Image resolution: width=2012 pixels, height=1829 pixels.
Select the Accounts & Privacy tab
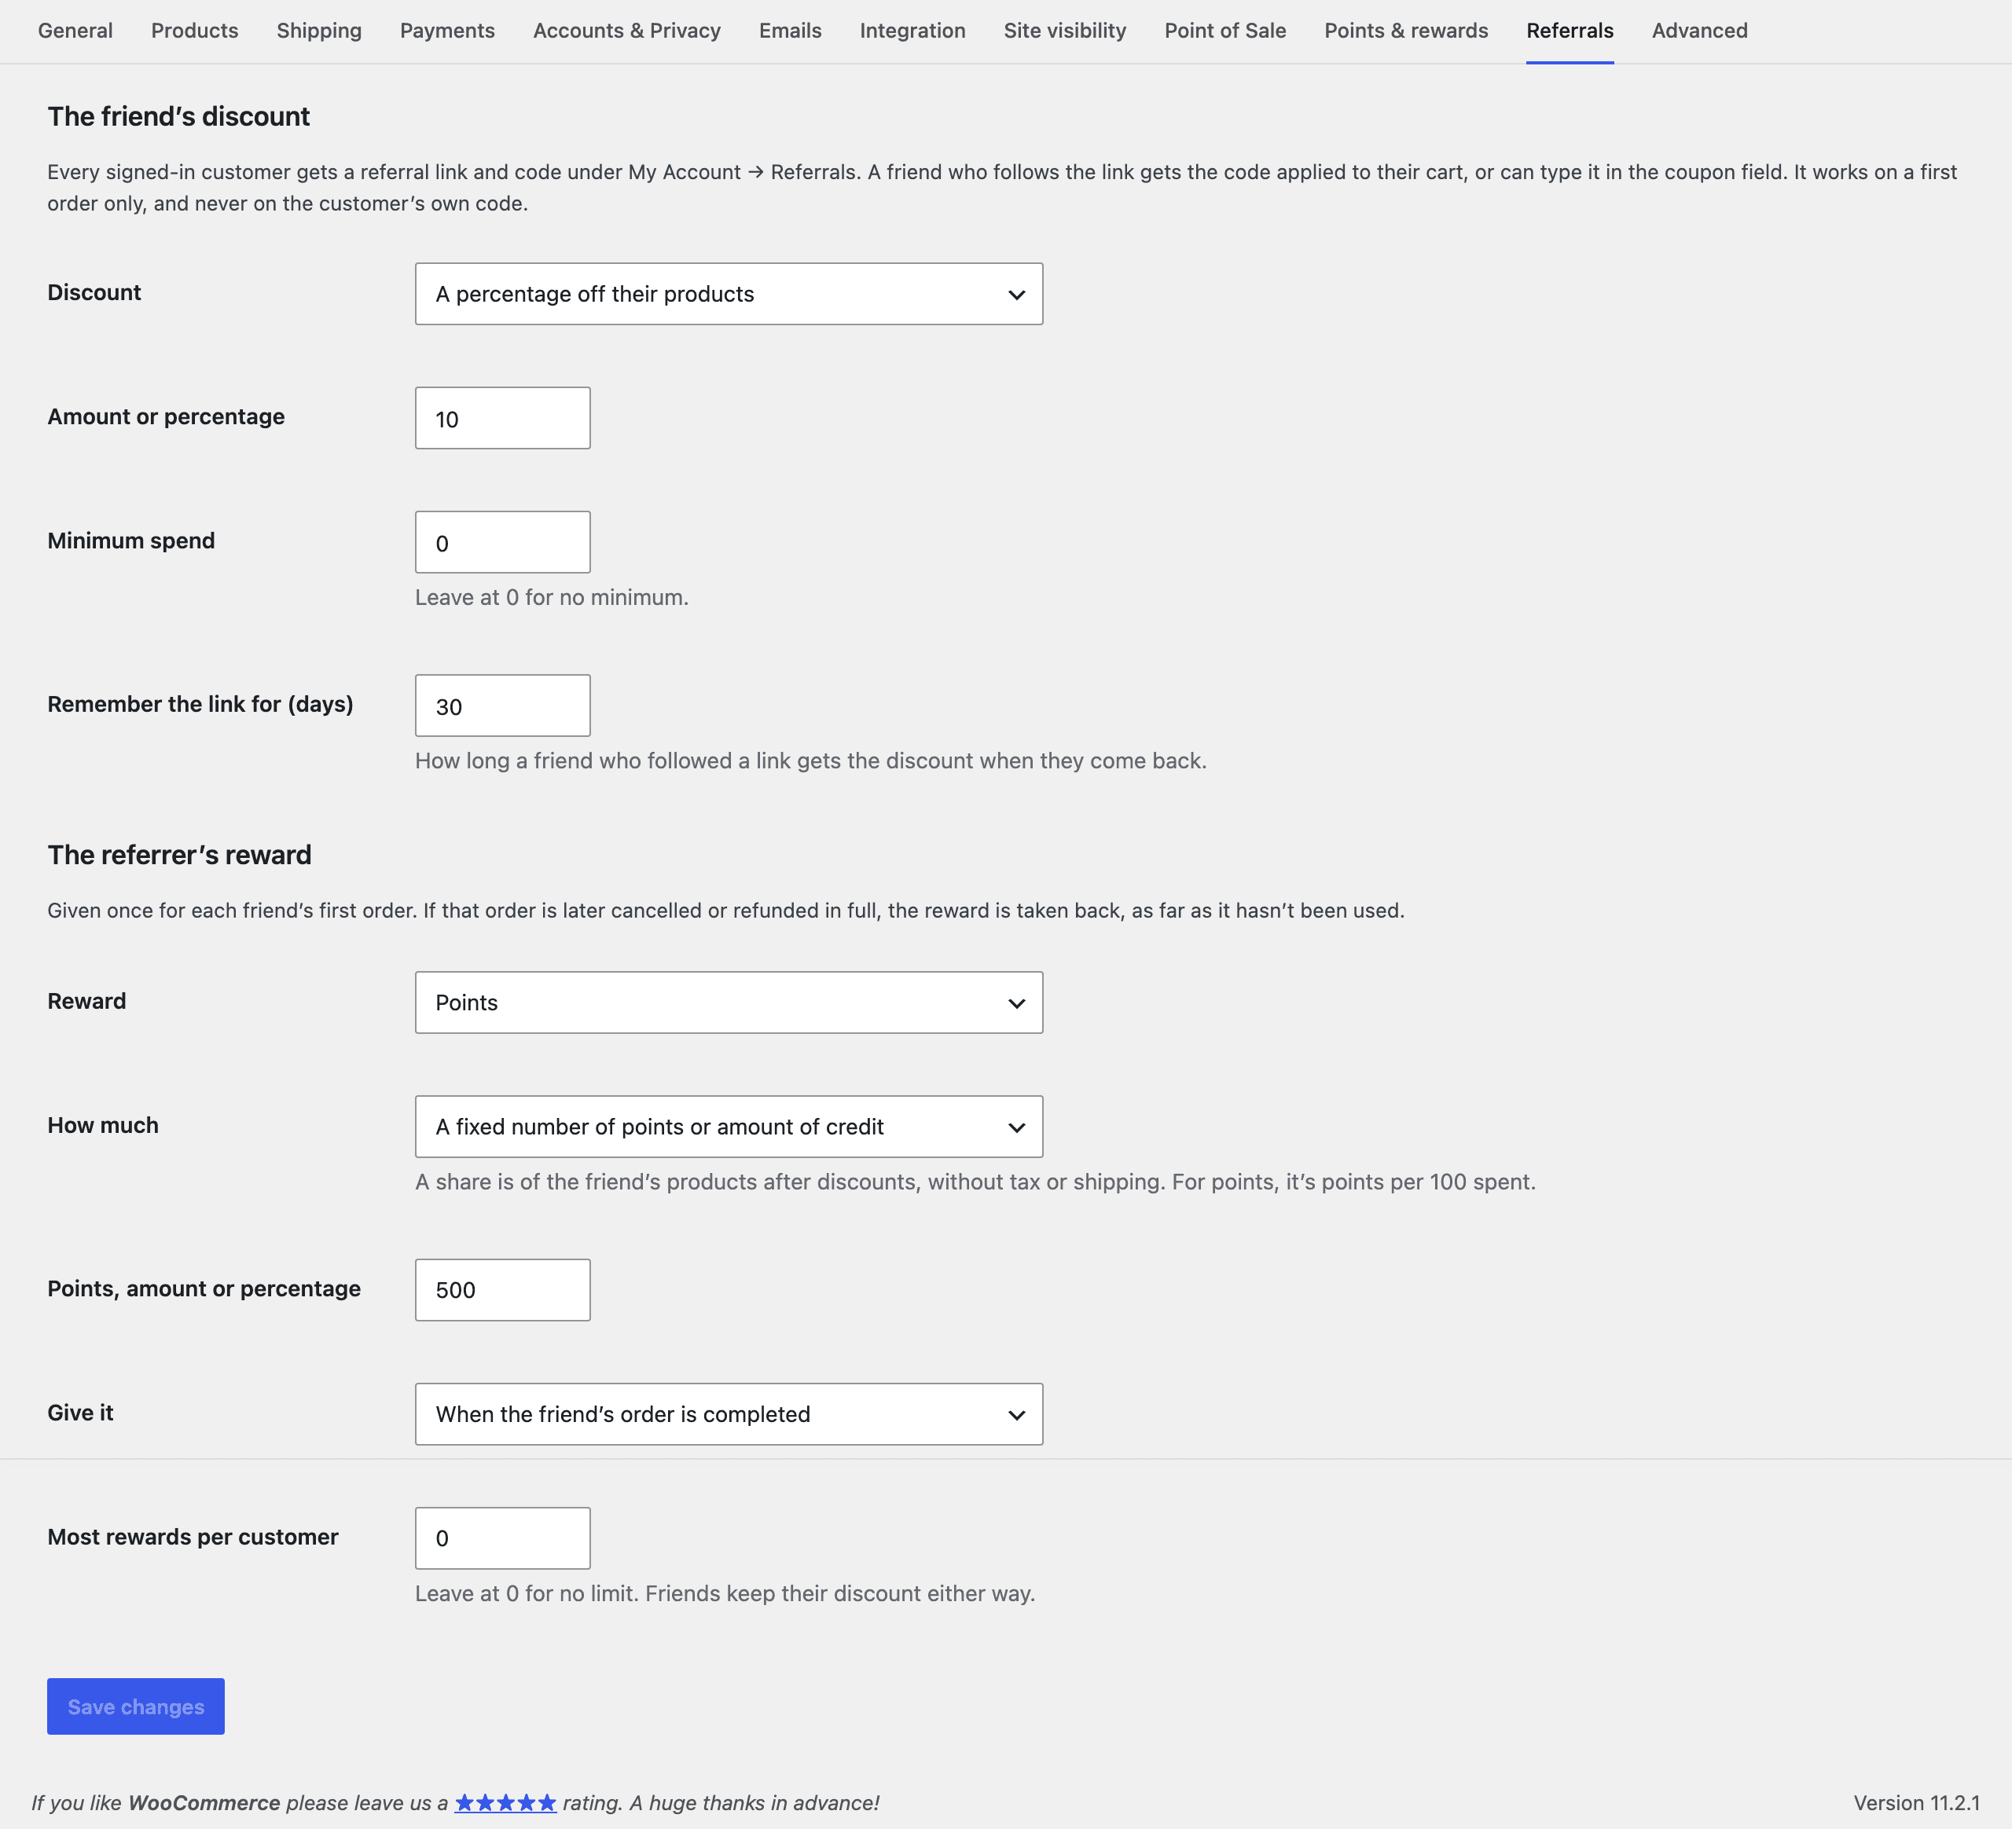point(626,31)
